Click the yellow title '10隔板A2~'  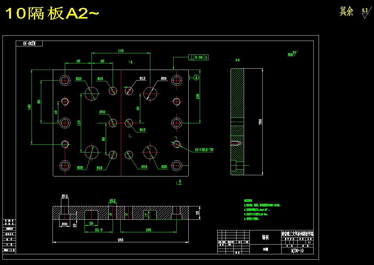pyautogui.click(x=52, y=14)
